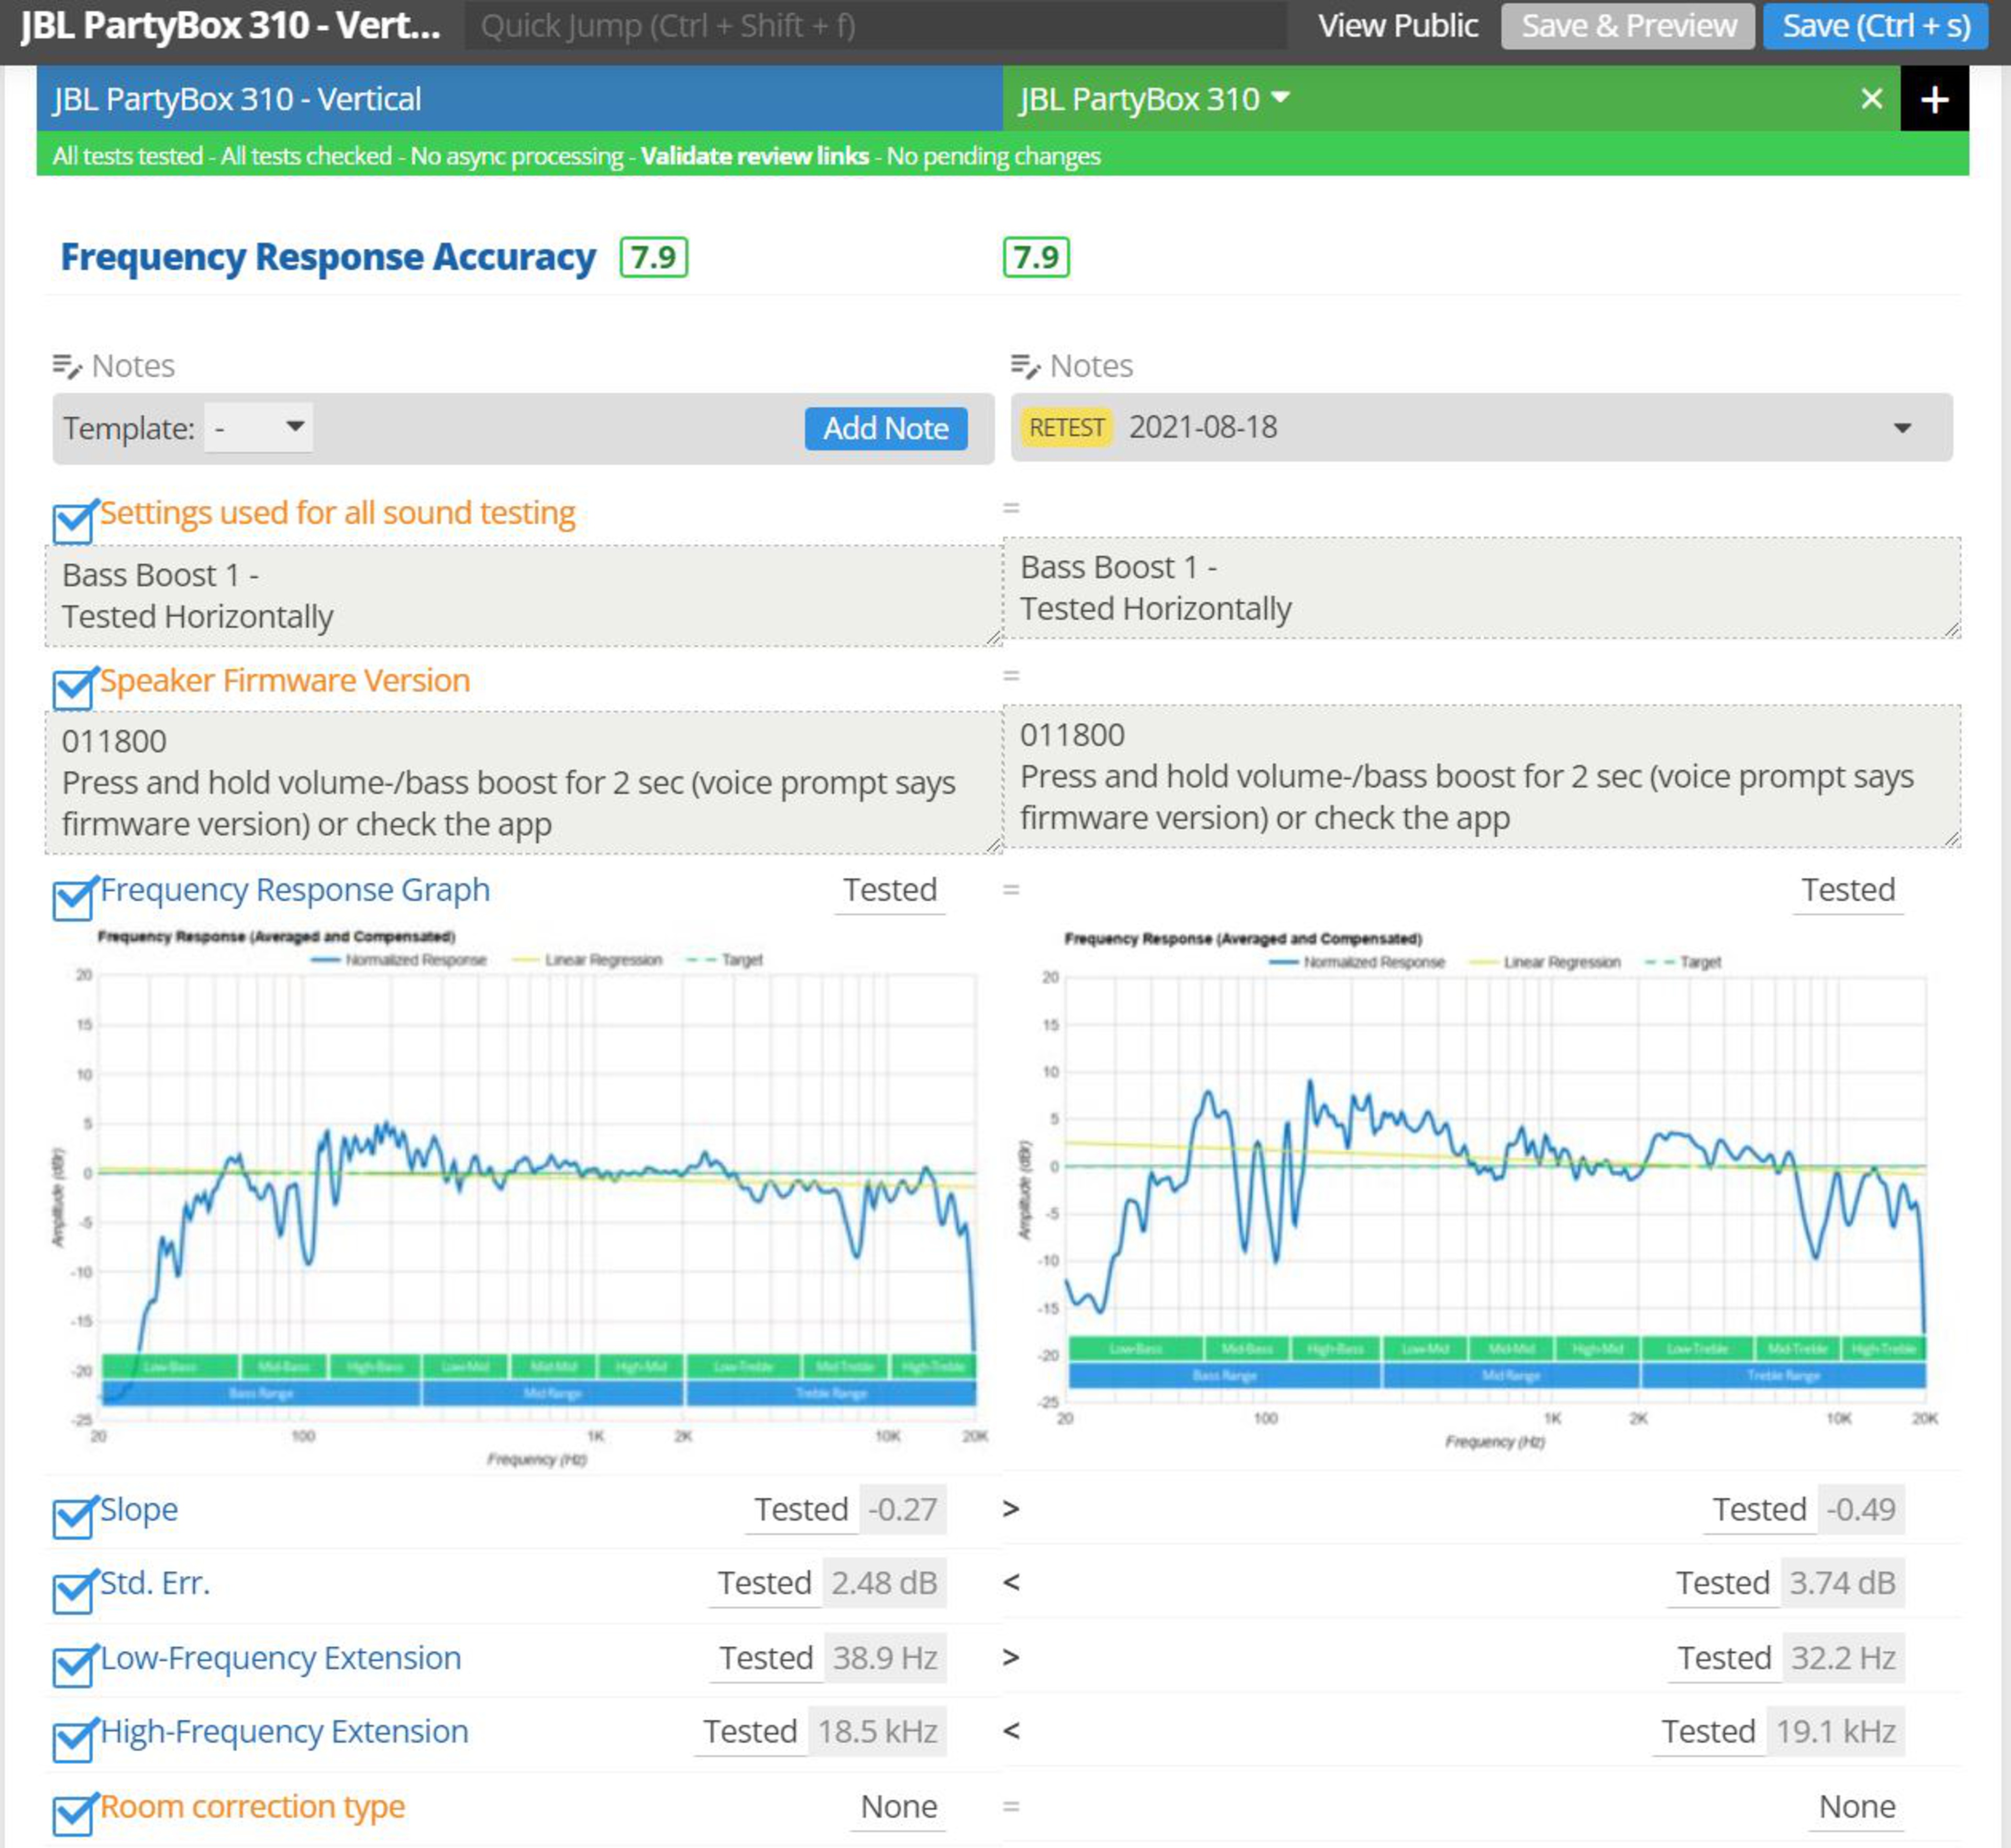Click greater-than comparison icon on Slope row
Screen dimensions: 2011x1848
pos(1011,1509)
